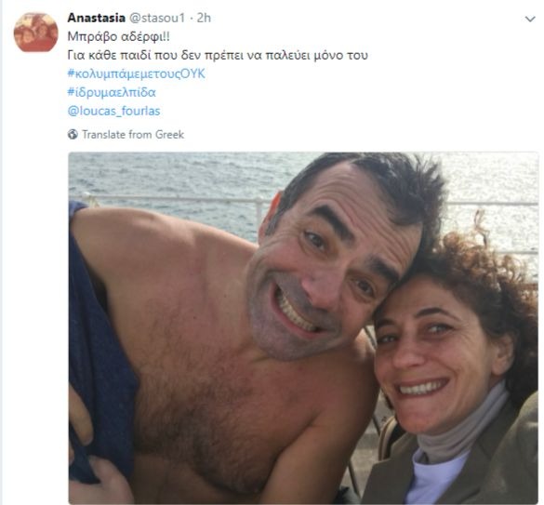Screen dimensions: 544x505
Task: Click the 'Μπράβο αδέρφι!!' tweet text
Action: click(119, 36)
